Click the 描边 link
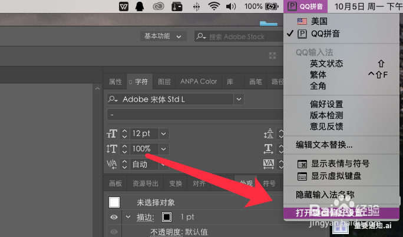The image size is (403, 237). [x=146, y=217]
